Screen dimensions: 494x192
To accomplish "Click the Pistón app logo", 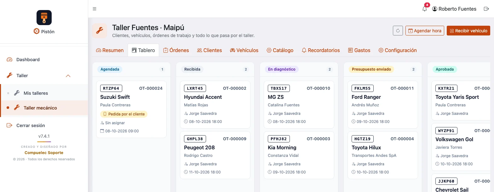I will 44,18.
